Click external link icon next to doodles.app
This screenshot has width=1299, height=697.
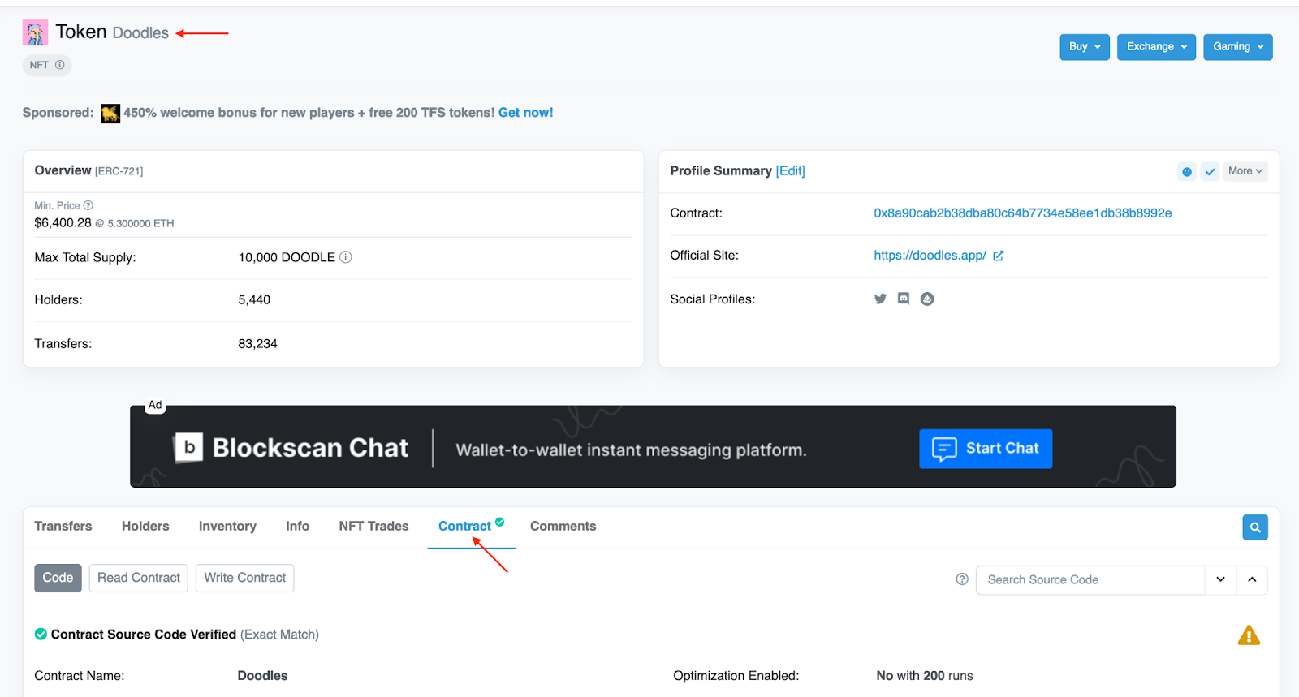999,256
